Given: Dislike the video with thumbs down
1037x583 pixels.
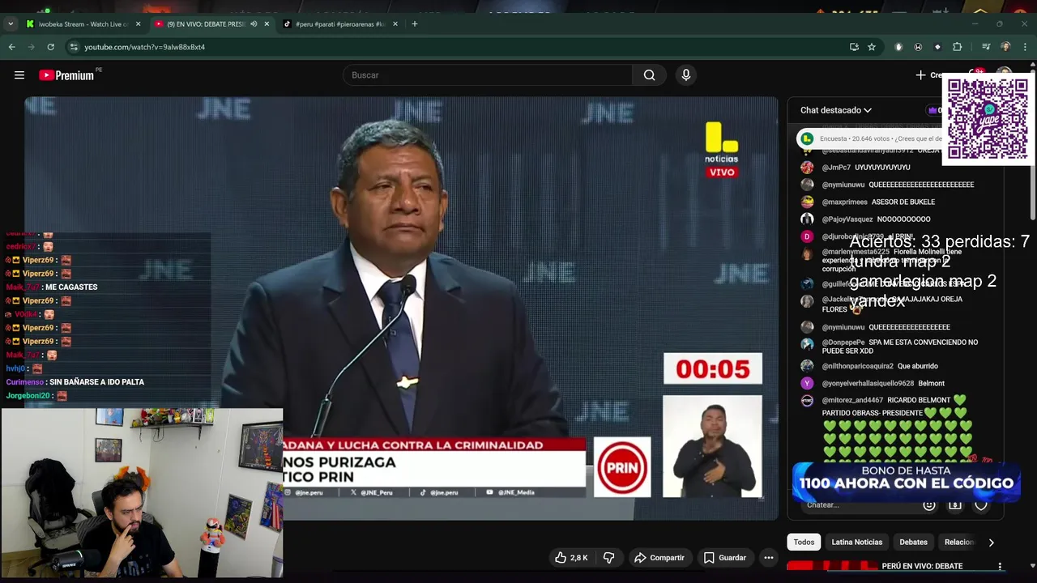Looking at the screenshot, I should [609, 558].
